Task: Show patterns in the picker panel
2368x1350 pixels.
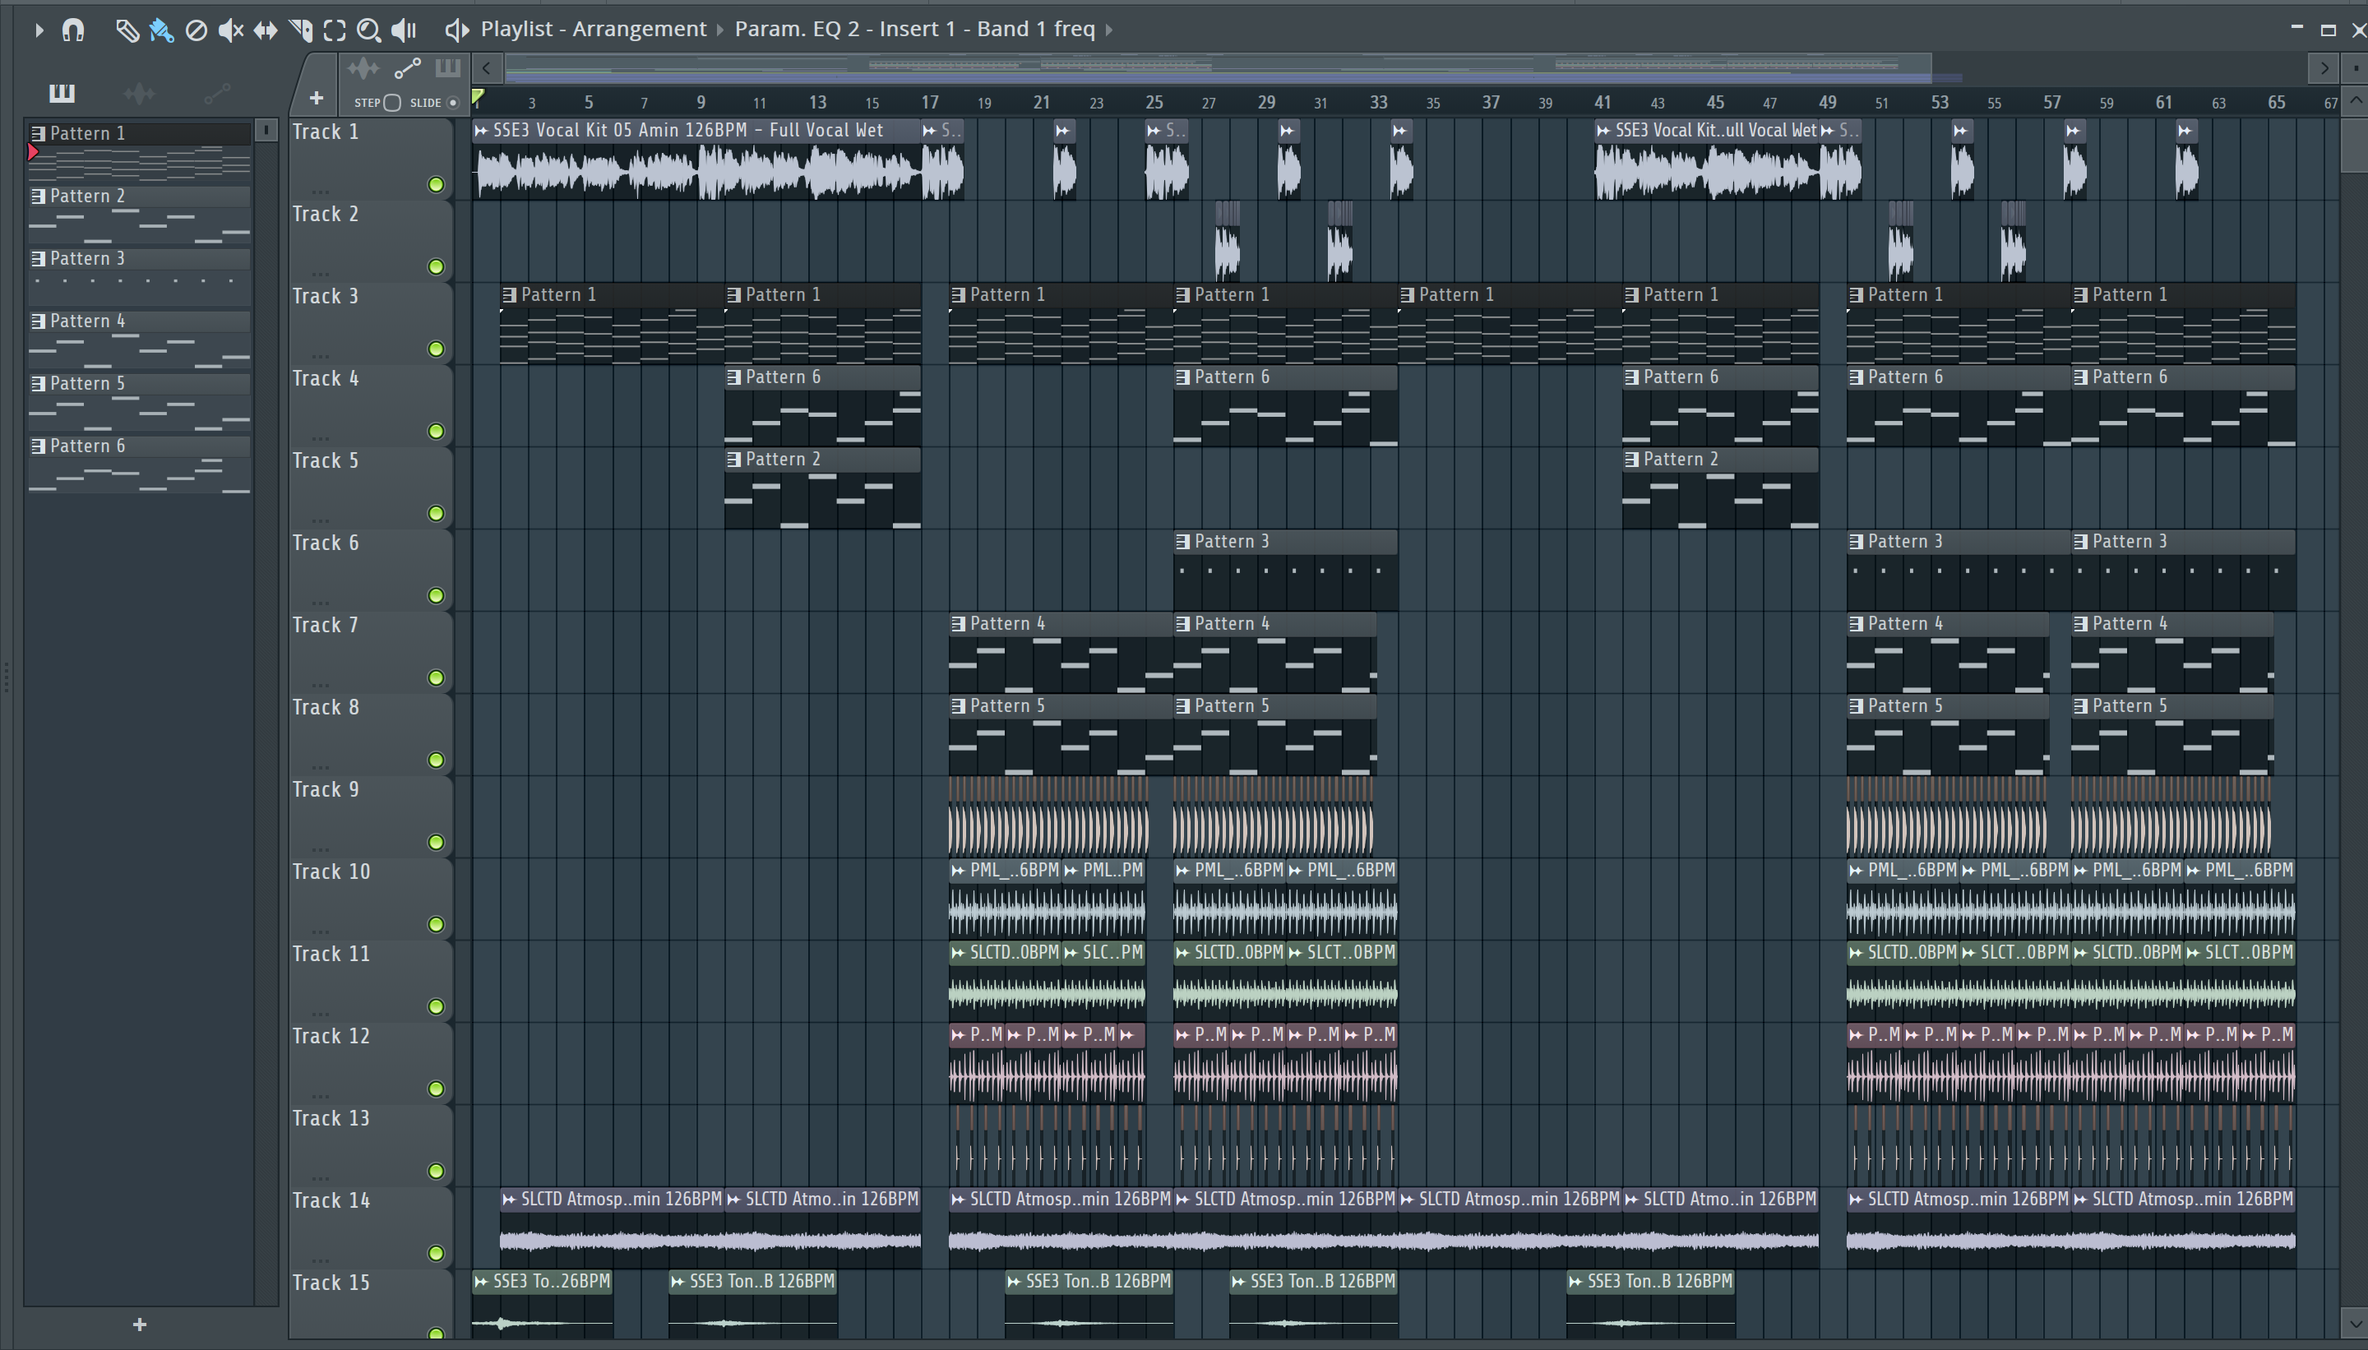Action: [x=62, y=93]
